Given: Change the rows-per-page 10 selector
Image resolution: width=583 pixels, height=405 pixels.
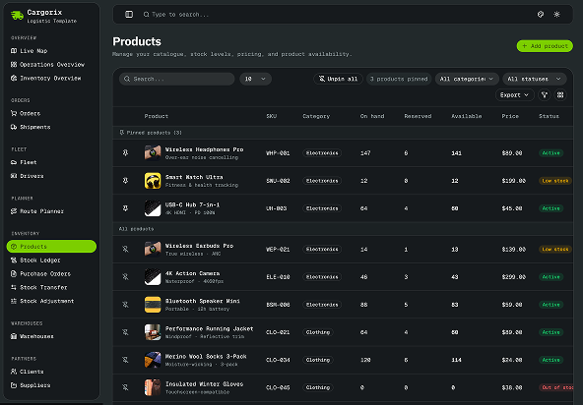Looking at the screenshot, I should click(255, 79).
